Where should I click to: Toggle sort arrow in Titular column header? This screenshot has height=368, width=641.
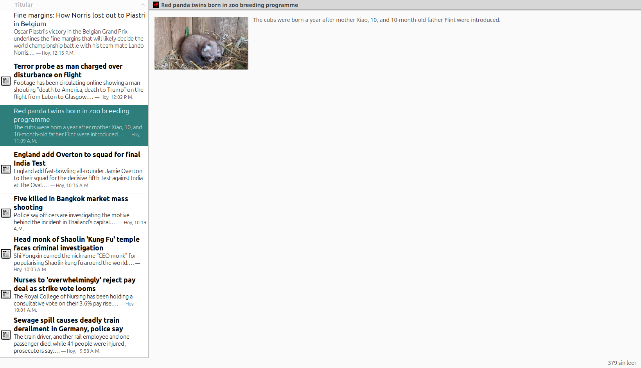tap(142, 5)
